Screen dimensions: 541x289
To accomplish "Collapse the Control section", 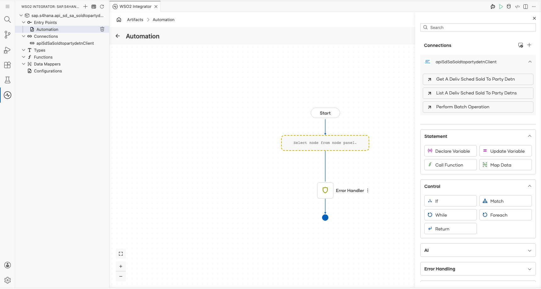I will (530, 186).
